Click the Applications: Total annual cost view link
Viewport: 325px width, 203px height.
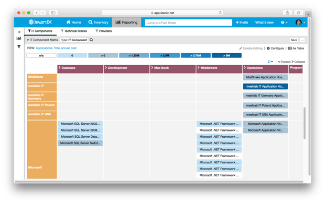coord(56,48)
